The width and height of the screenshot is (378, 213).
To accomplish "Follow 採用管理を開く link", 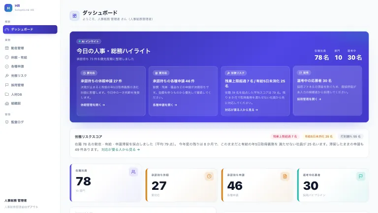I will pyautogui.click(x=309, y=99).
